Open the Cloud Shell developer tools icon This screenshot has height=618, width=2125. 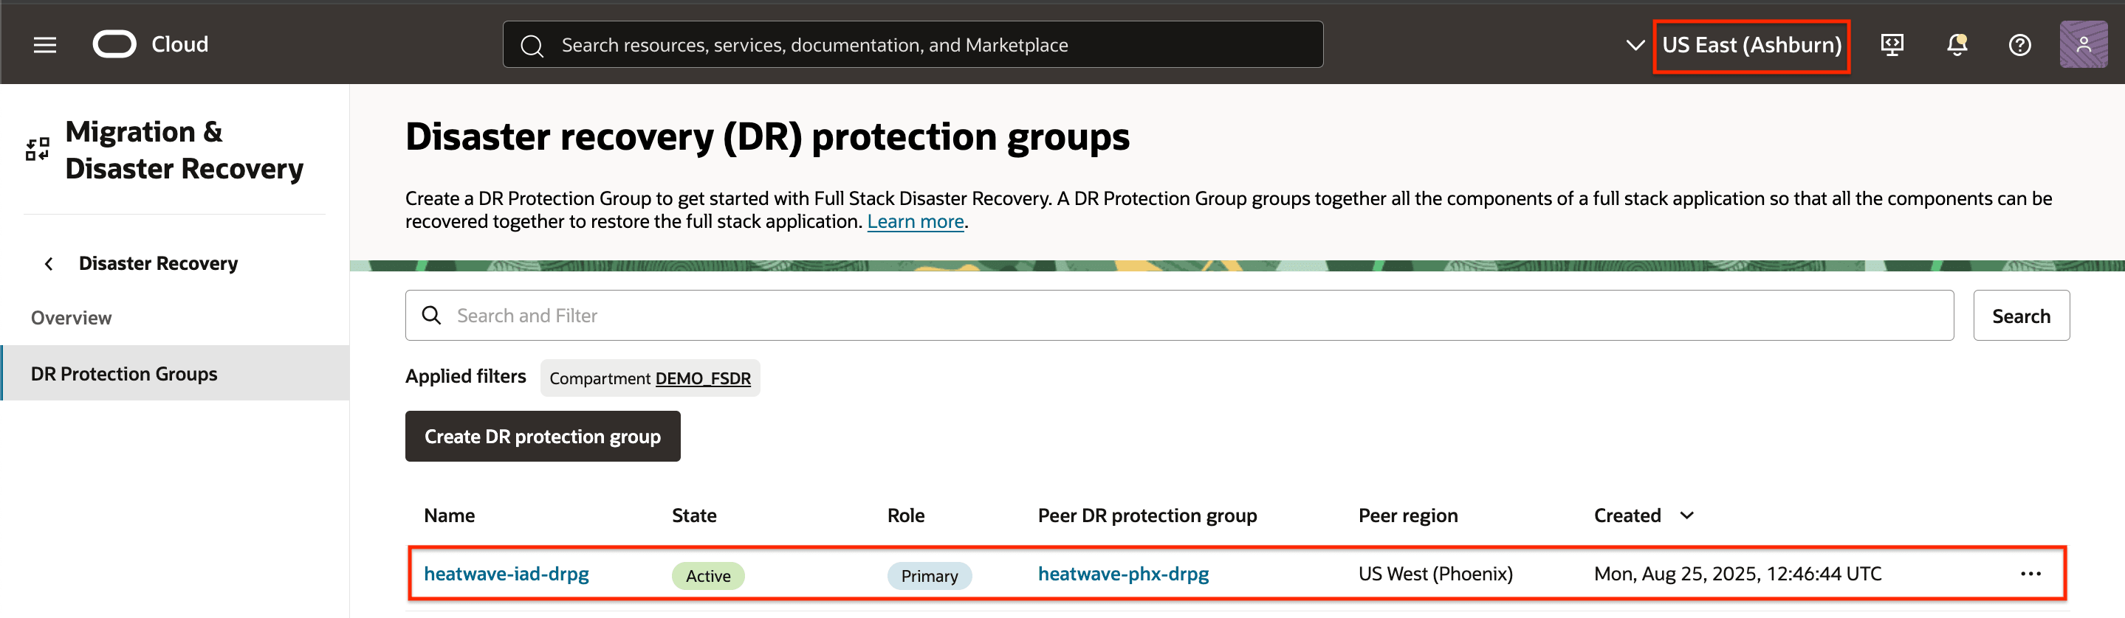[x=1892, y=44]
